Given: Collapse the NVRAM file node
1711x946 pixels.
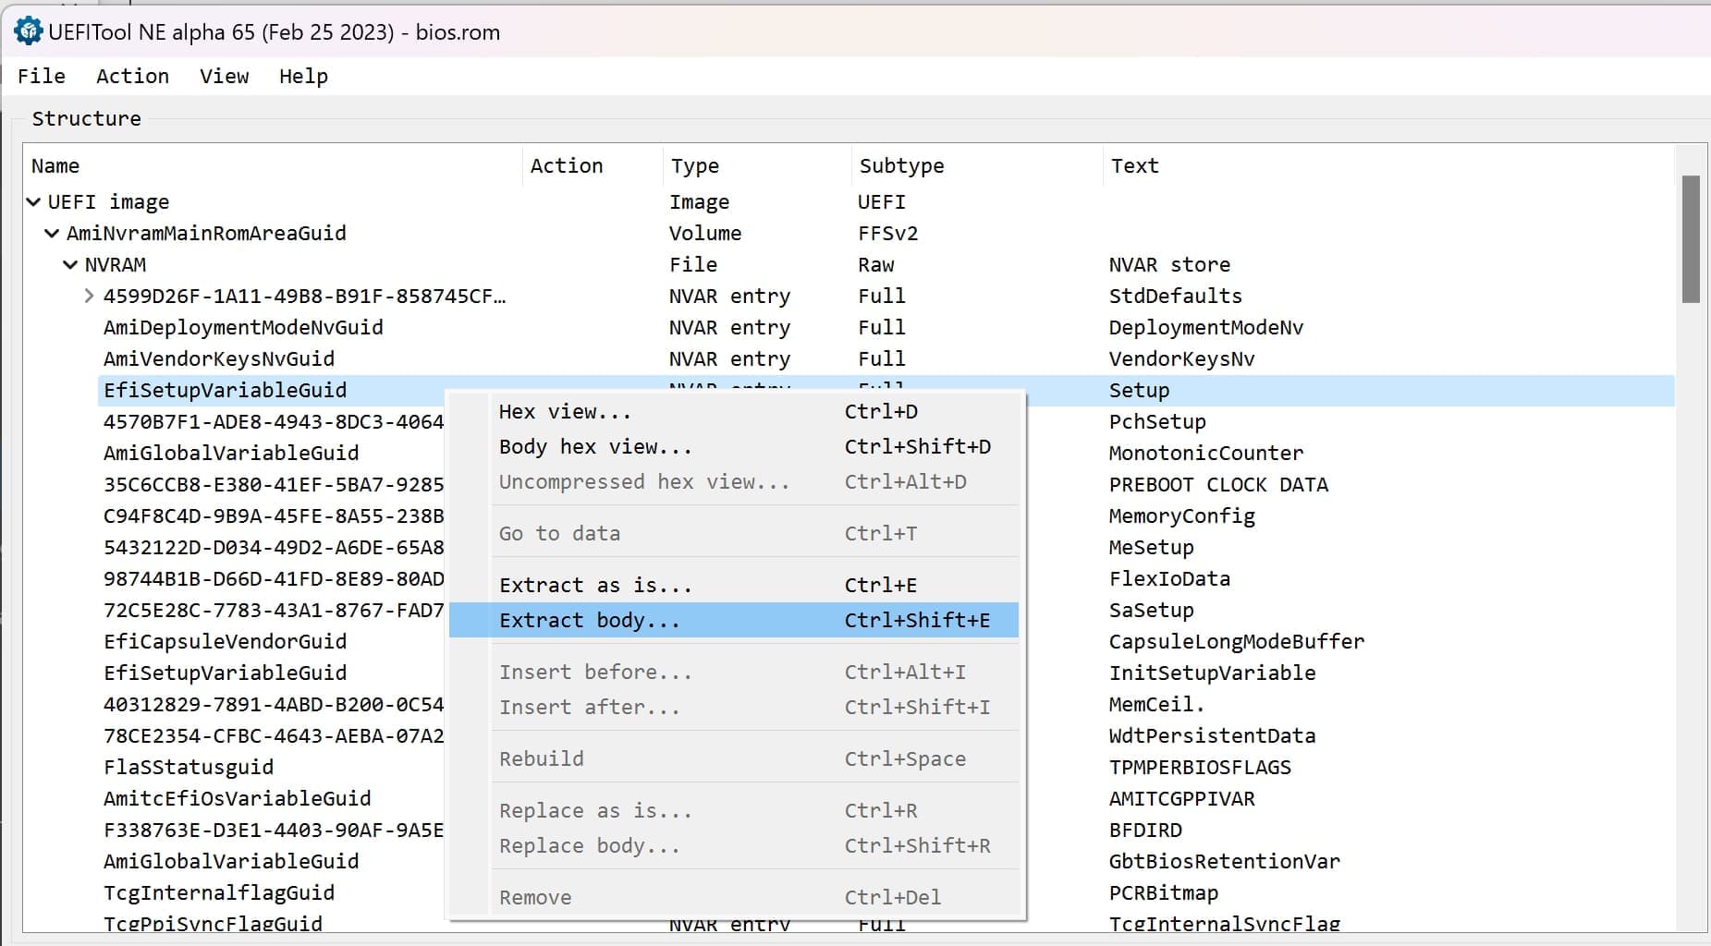Looking at the screenshot, I should (x=71, y=264).
